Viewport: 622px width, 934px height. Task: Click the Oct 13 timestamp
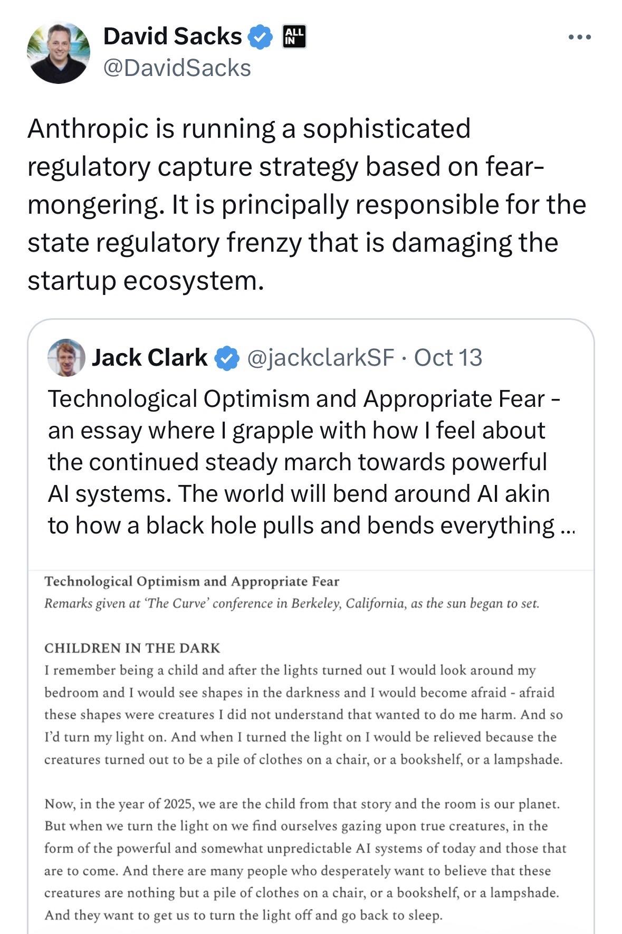pos(448,358)
